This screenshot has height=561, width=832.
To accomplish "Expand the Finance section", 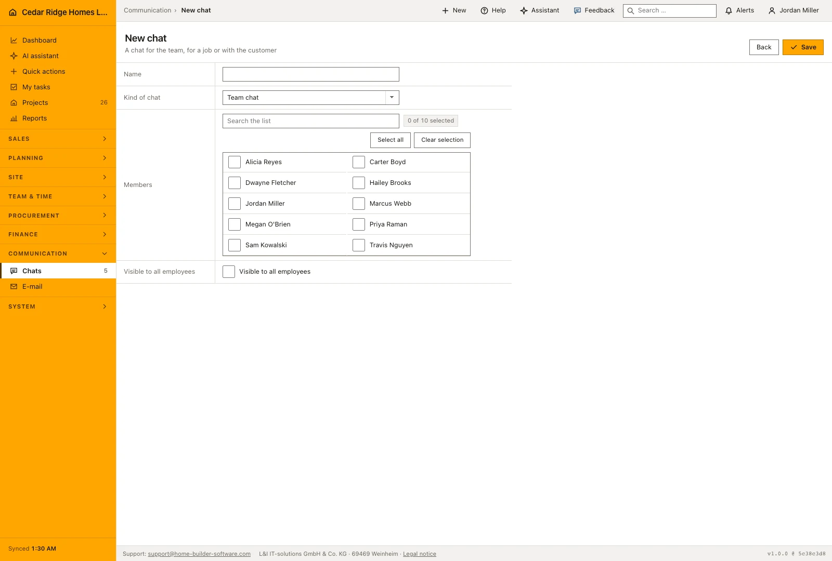I will pos(58,234).
